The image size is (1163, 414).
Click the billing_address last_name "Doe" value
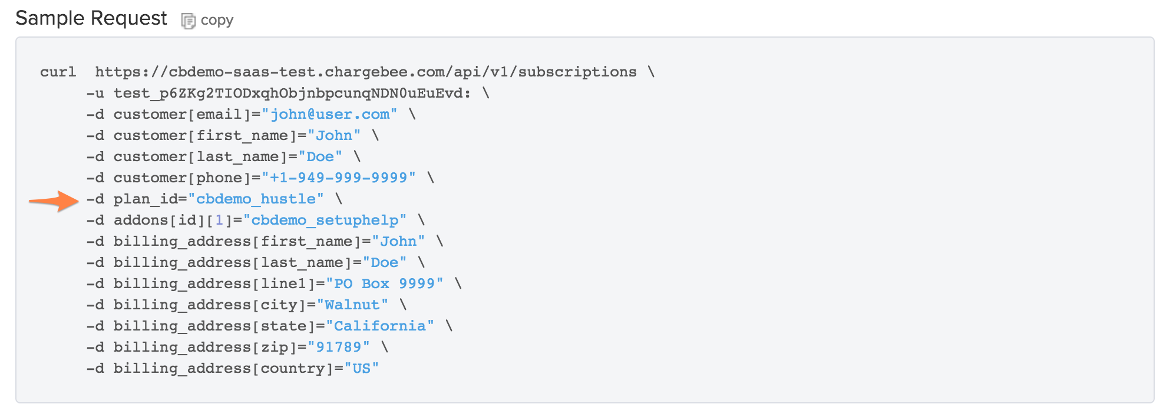pos(385,262)
